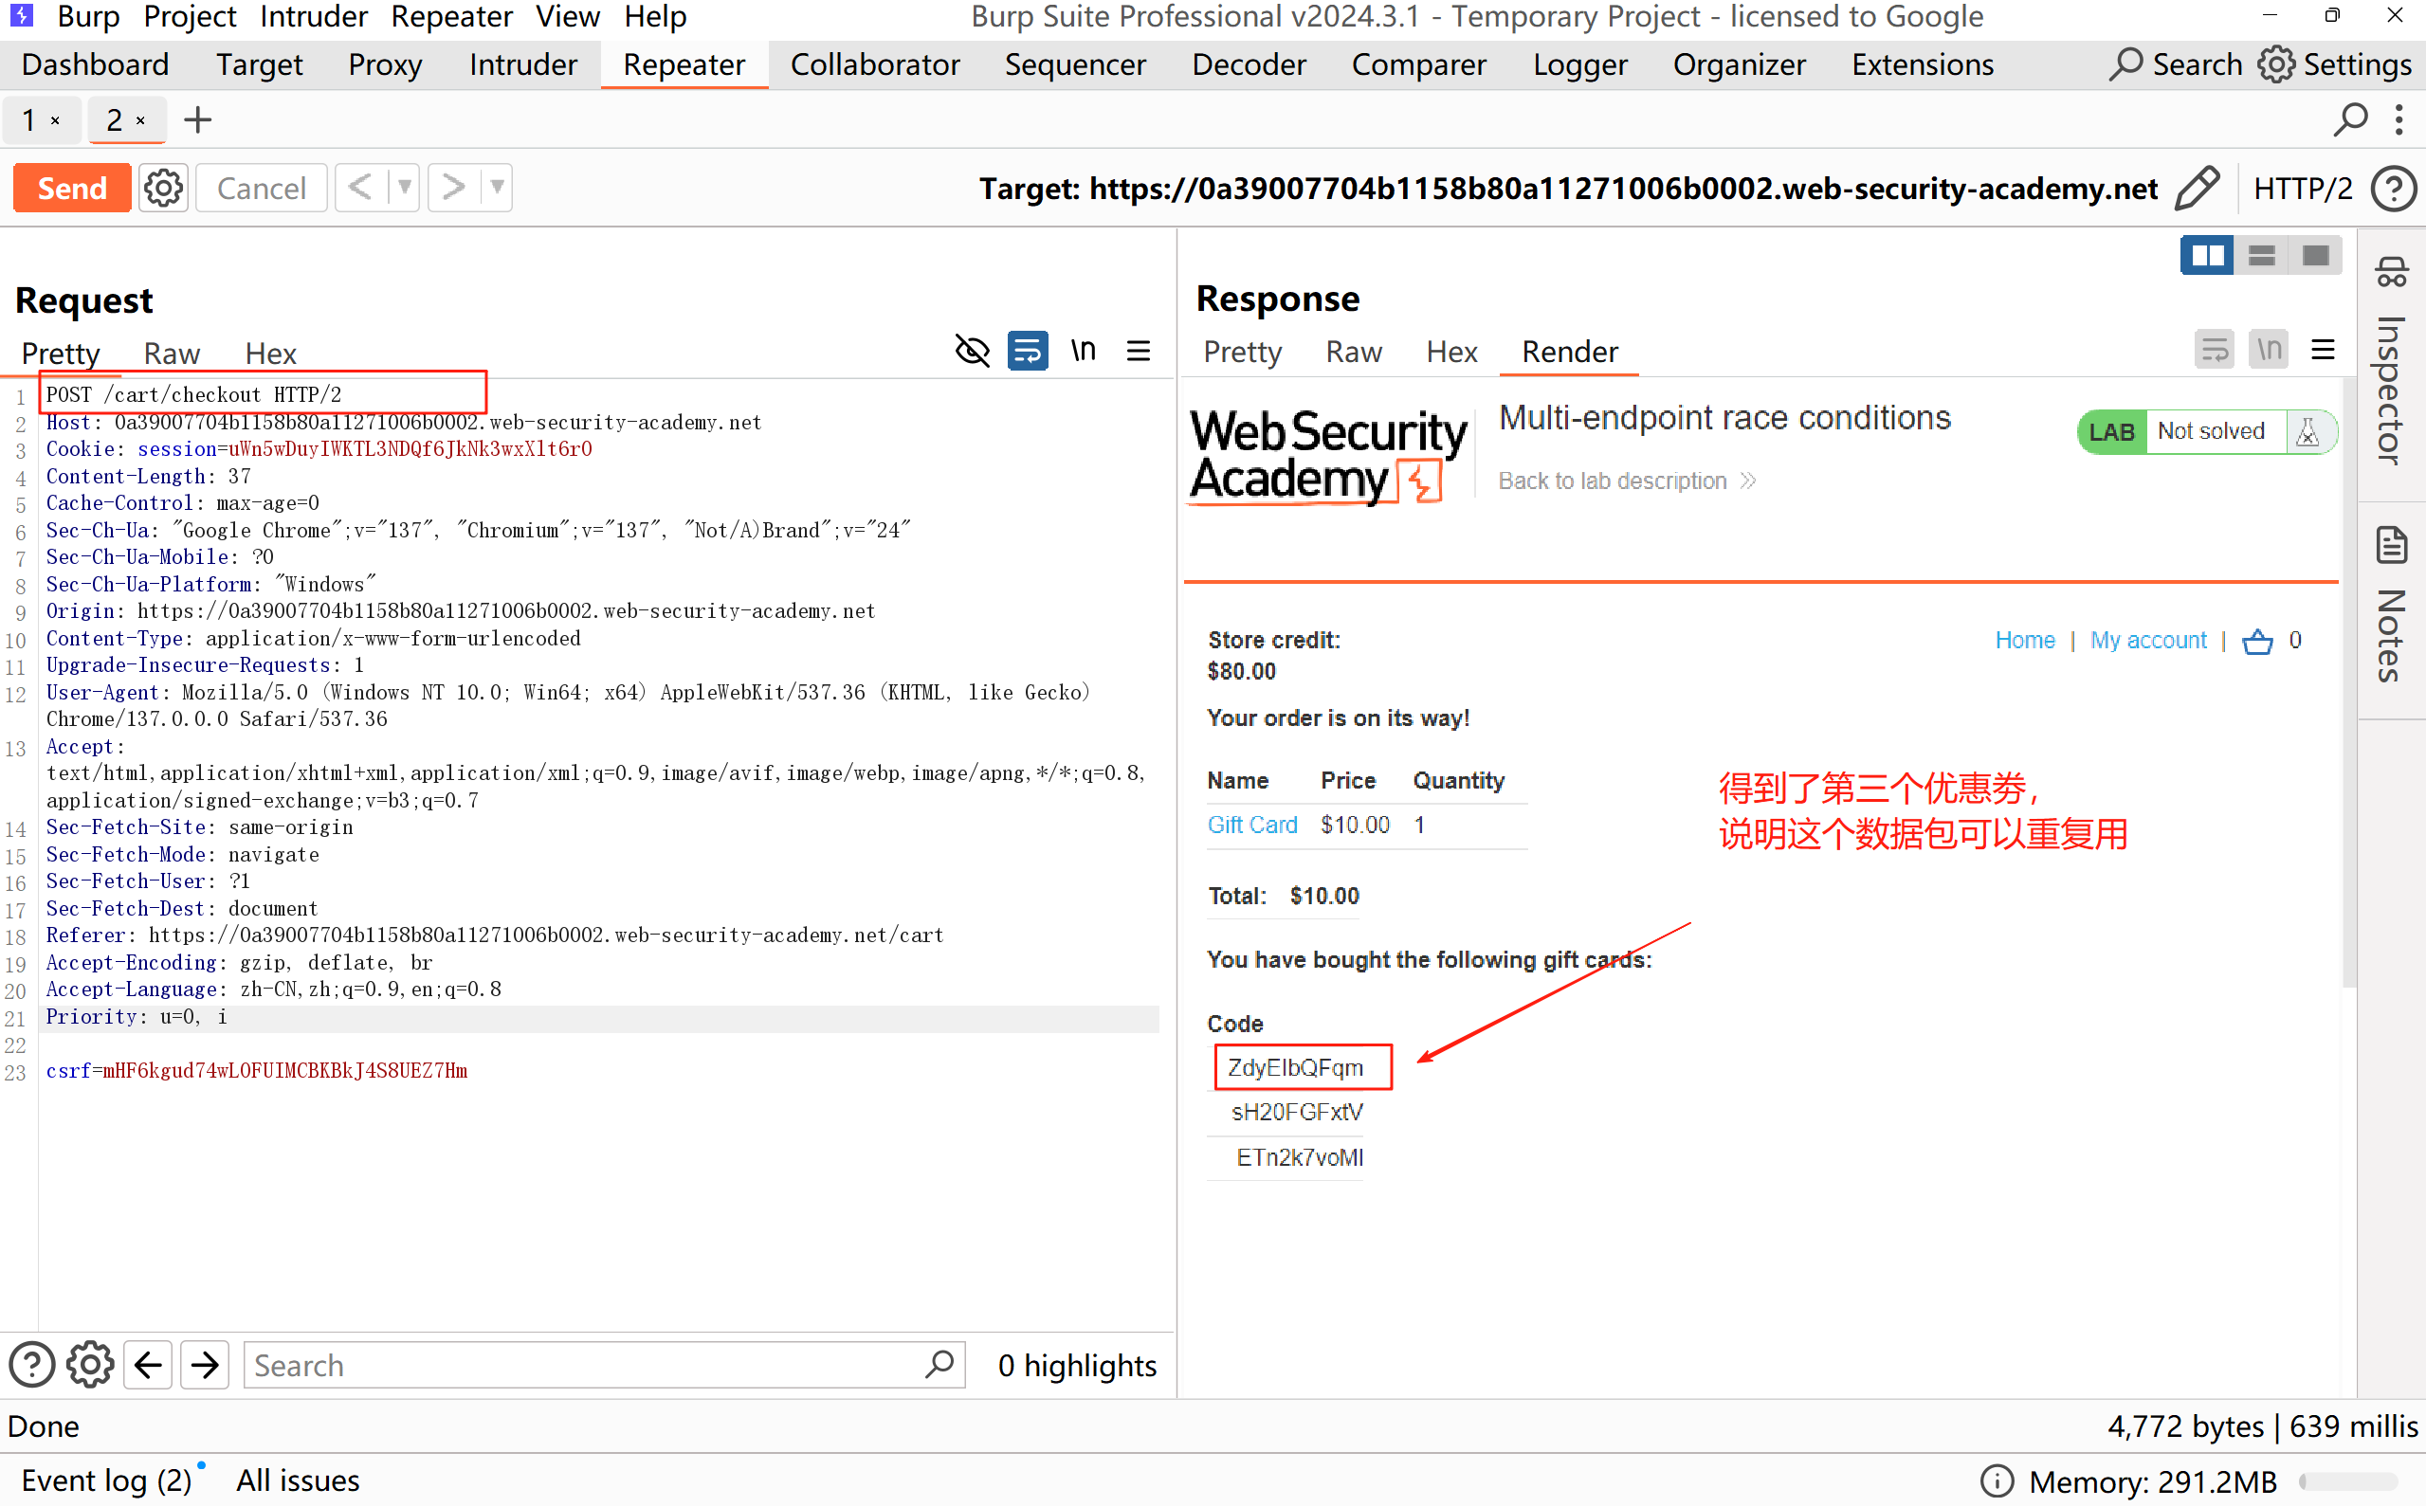The width and height of the screenshot is (2426, 1507).
Task: Open request search settings gear at bottom
Action: point(90,1365)
